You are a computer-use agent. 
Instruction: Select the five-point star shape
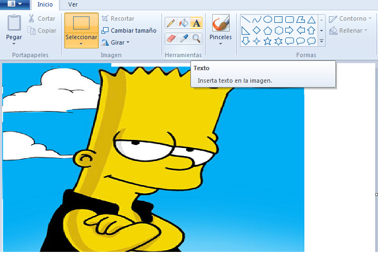click(268, 41)
